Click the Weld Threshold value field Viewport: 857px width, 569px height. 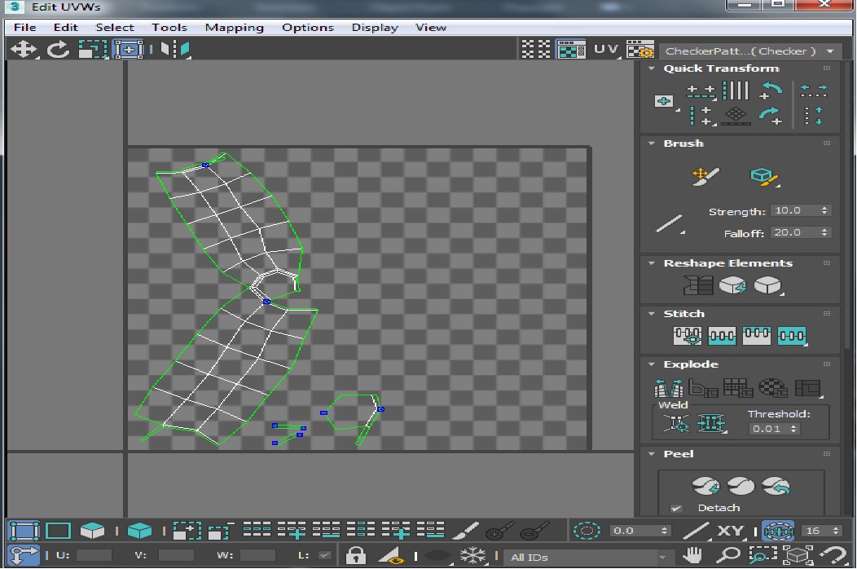pos(767,429)
